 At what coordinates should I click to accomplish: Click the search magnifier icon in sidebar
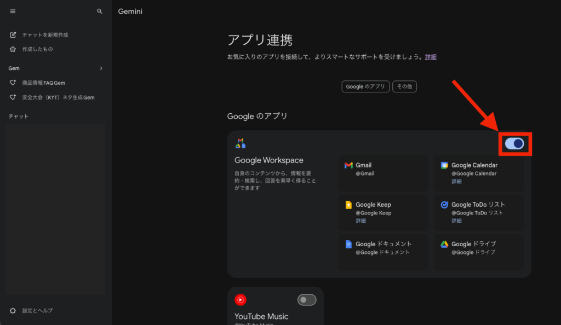[99, 11]
